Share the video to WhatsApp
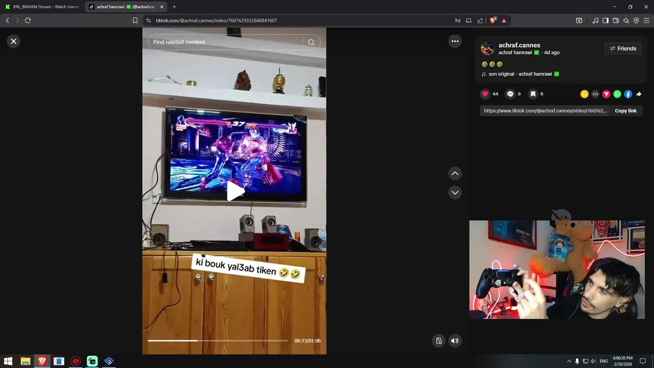Image resolution: width=654 pixels, height=368 pixels. pyautogui.click(x=617, y=94)
